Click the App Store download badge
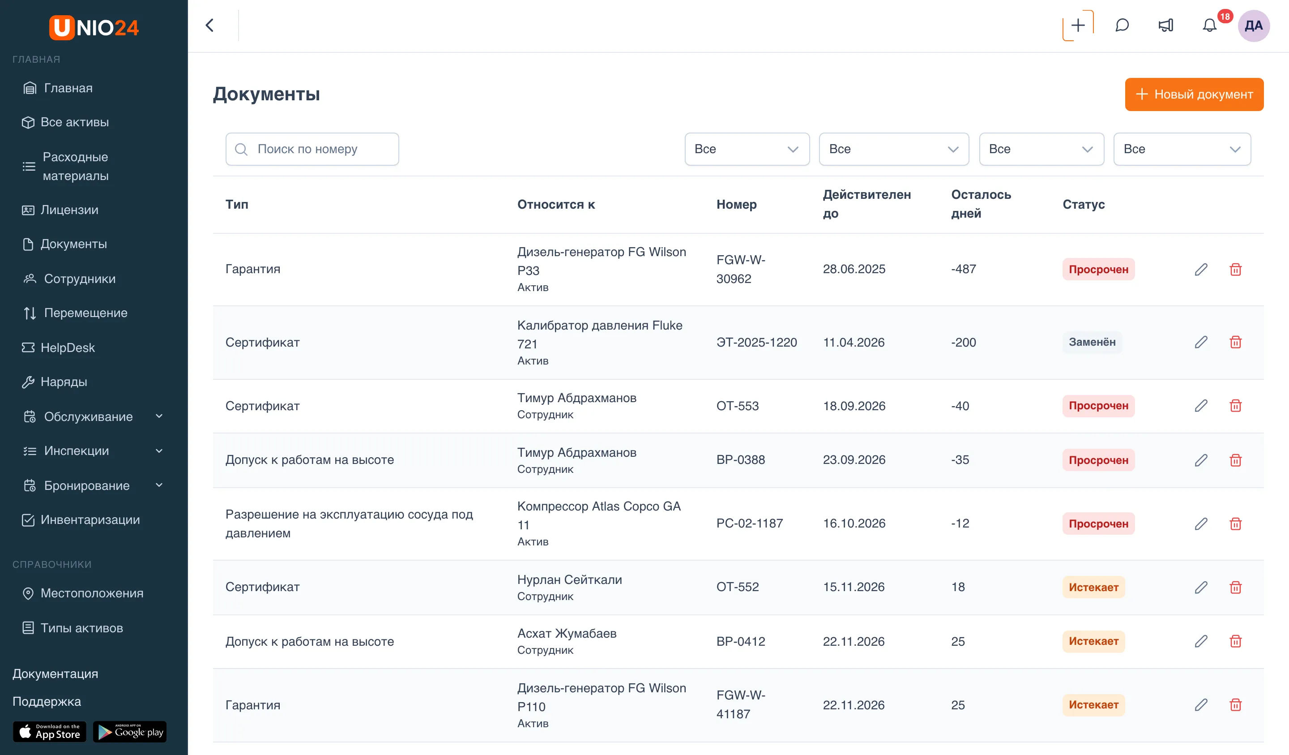 point(50,732)
